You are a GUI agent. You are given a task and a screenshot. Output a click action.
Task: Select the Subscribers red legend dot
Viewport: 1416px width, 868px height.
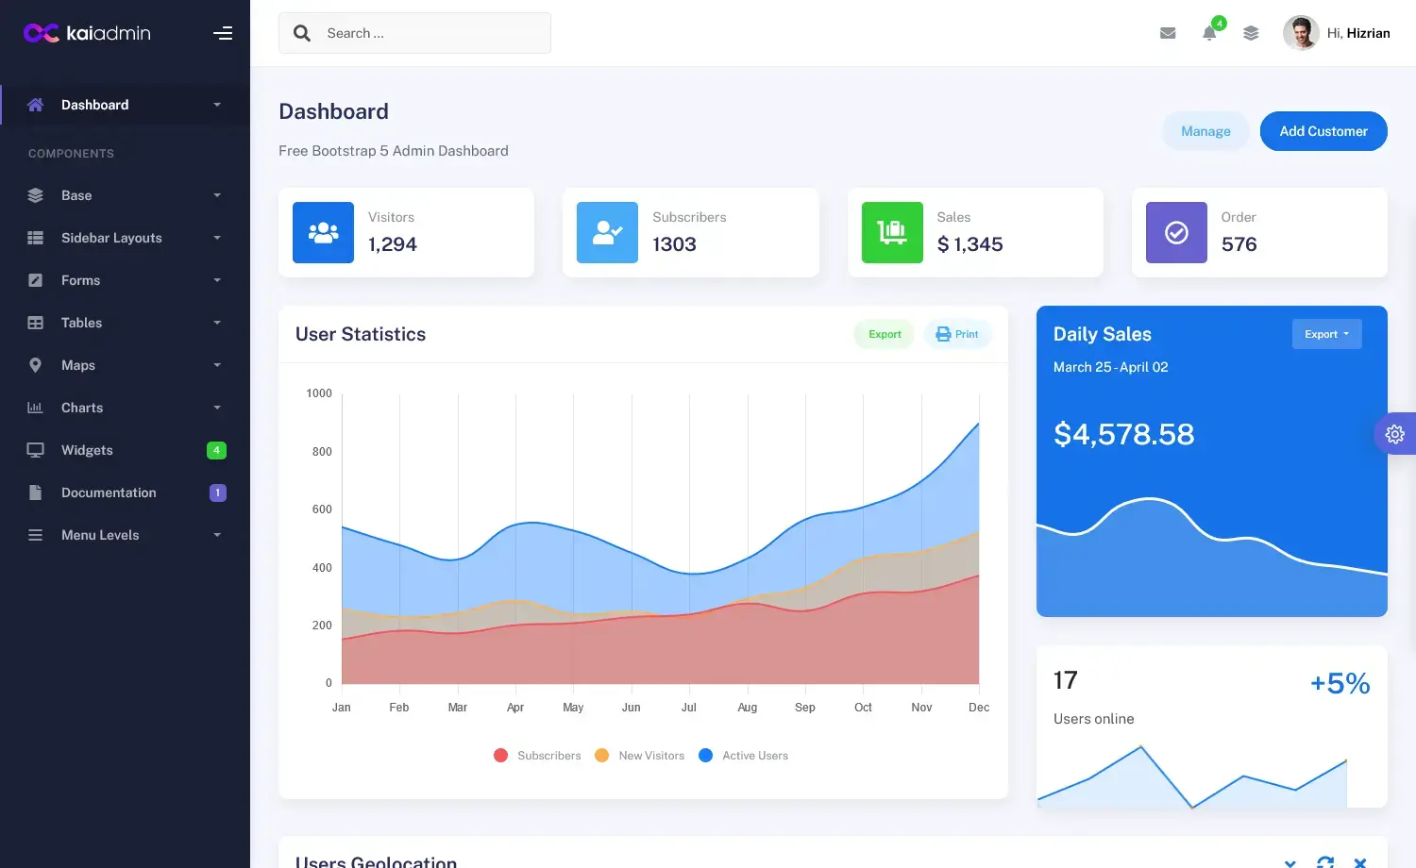click(x=501, y=755)
